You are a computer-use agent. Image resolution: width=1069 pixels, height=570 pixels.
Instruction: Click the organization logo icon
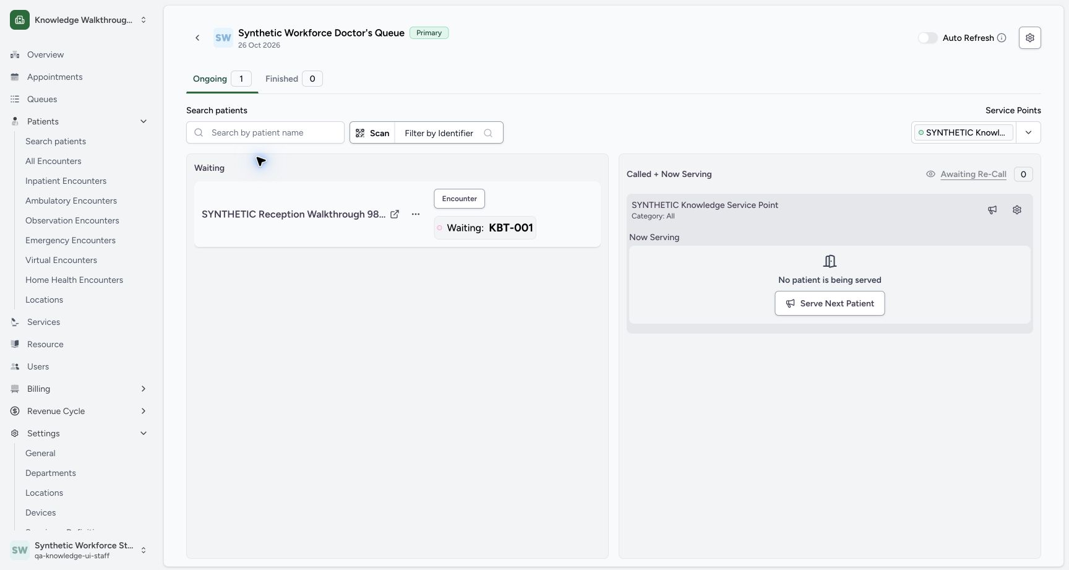(20, 20)
